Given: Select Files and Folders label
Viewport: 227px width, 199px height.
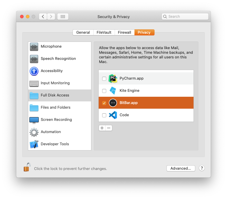Looking at the screenshot, I should pos(56,107).
